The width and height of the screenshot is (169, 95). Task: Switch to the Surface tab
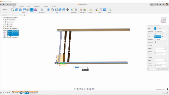tap(21, 7)
